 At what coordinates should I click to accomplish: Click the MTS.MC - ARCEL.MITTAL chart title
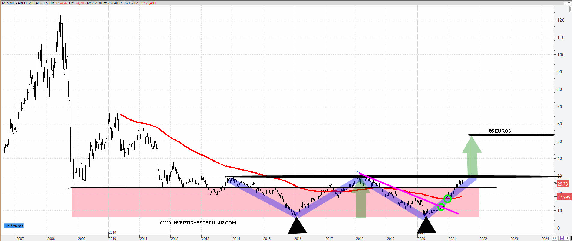coord(21,3)
